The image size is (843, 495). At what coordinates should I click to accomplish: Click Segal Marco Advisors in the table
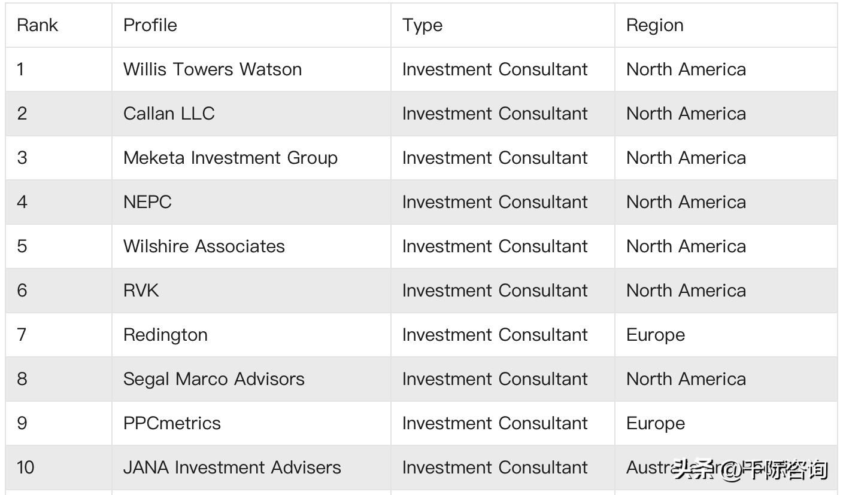[x=214, y=379]
